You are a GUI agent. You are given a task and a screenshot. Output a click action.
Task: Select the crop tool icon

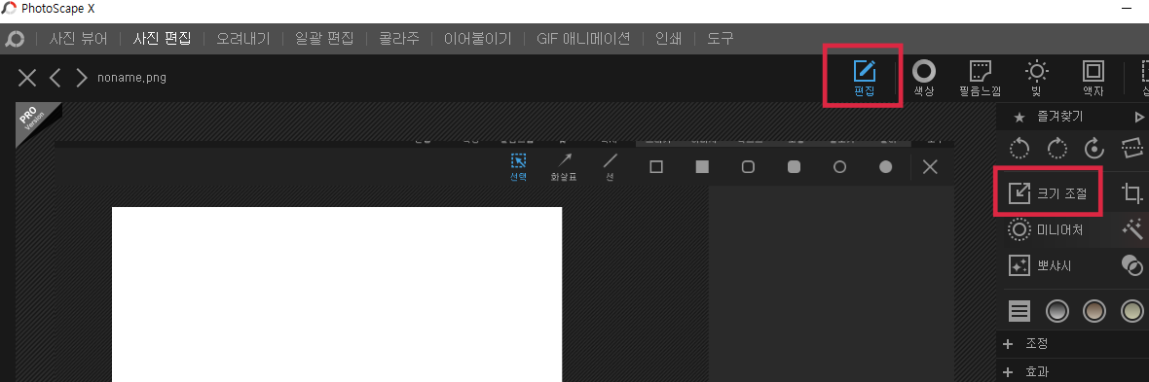pos(1132,193)
